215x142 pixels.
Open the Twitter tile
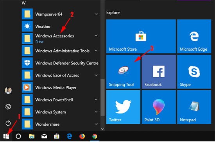click(x=123, y=107)
